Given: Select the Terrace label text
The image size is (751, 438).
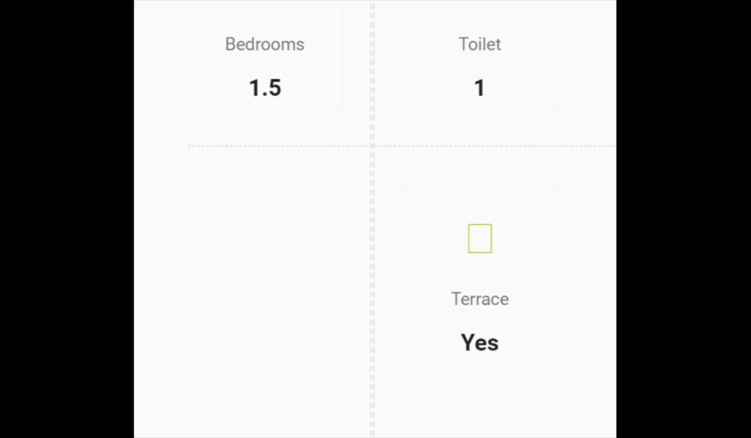Looking at the screenshot, I should coord(479,299).
